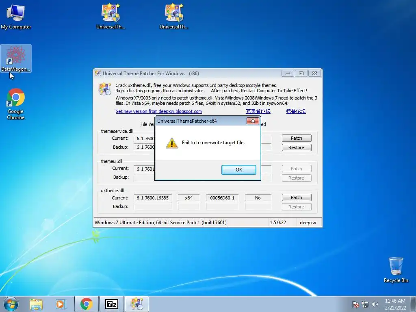This screenshot has width=416, height=312.
Task: Open the Recycle Bin desktop icon
Action: (x=396, y=270)
